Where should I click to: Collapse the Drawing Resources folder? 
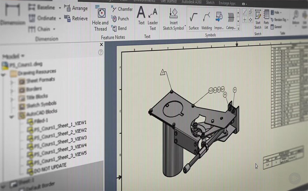click(x=3, y=75)
